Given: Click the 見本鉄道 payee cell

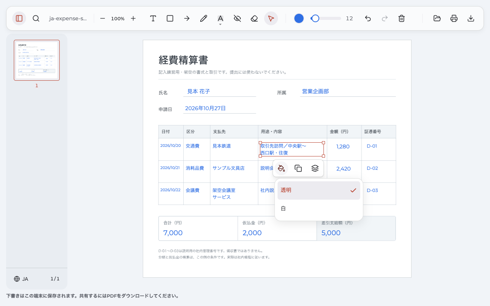Looking at the screenshot, I should click(222, 146).
